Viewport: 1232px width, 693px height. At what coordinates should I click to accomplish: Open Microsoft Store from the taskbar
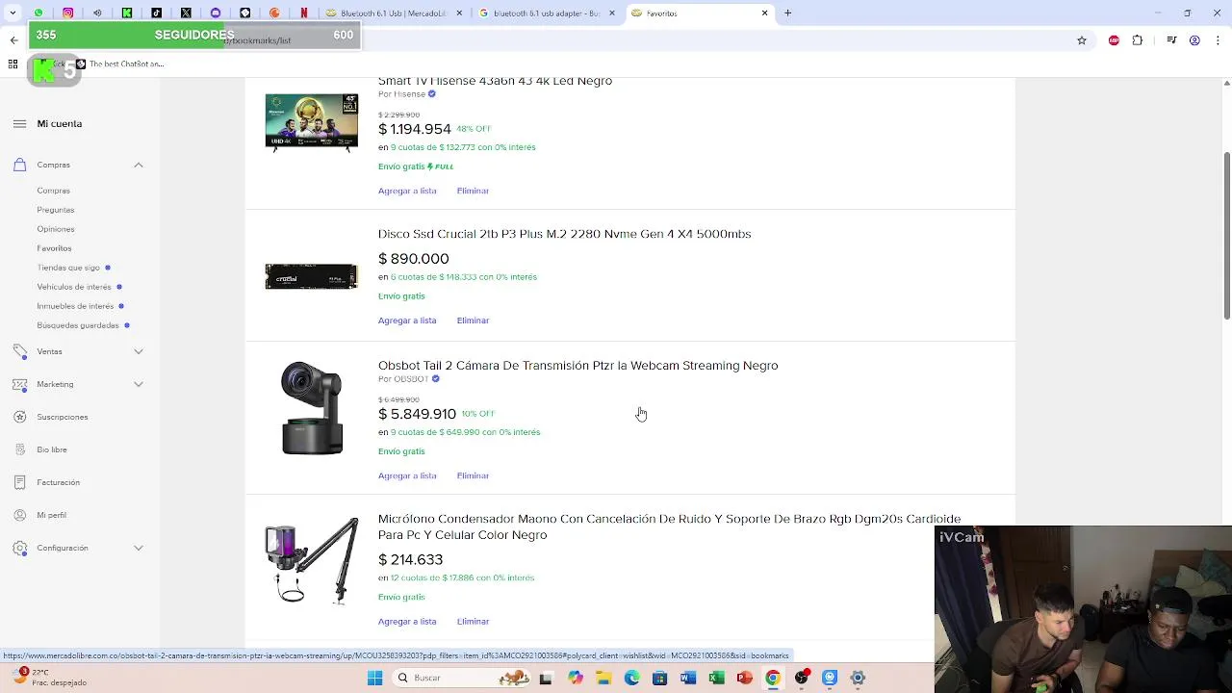(x=659, y=678)
